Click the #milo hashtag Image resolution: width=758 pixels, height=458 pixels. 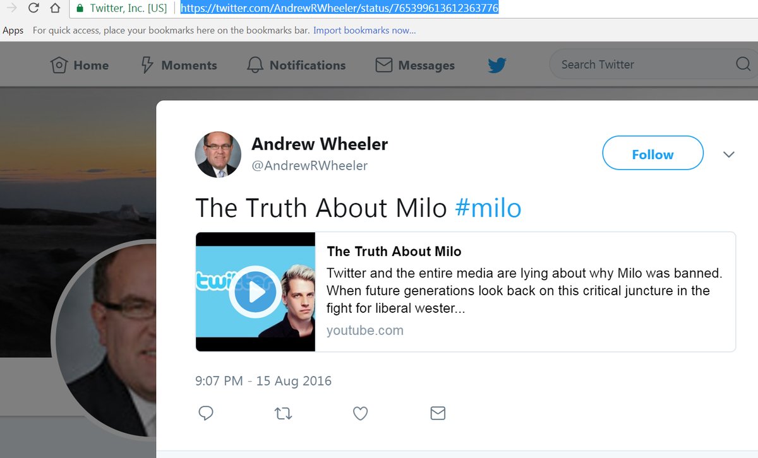pos(488,208)
